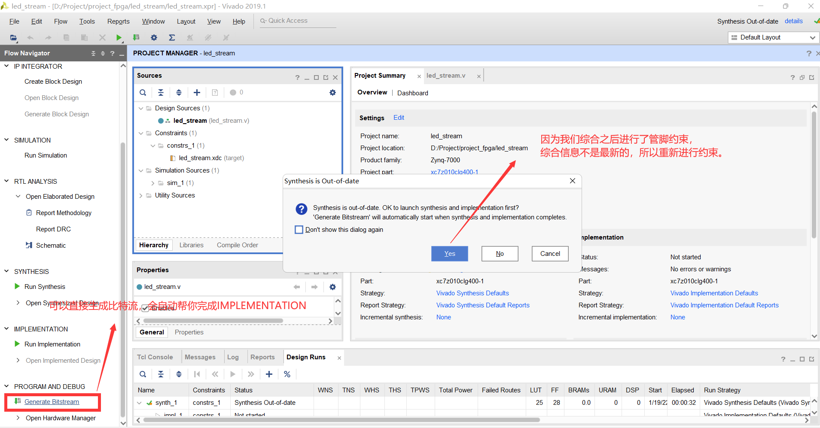Add sources with the plus icon
The height and width of the screenshot is (428, 820).
(197, 92)
